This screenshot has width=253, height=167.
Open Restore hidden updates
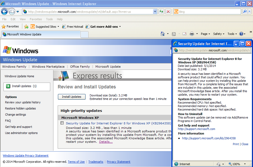(20, 108)
